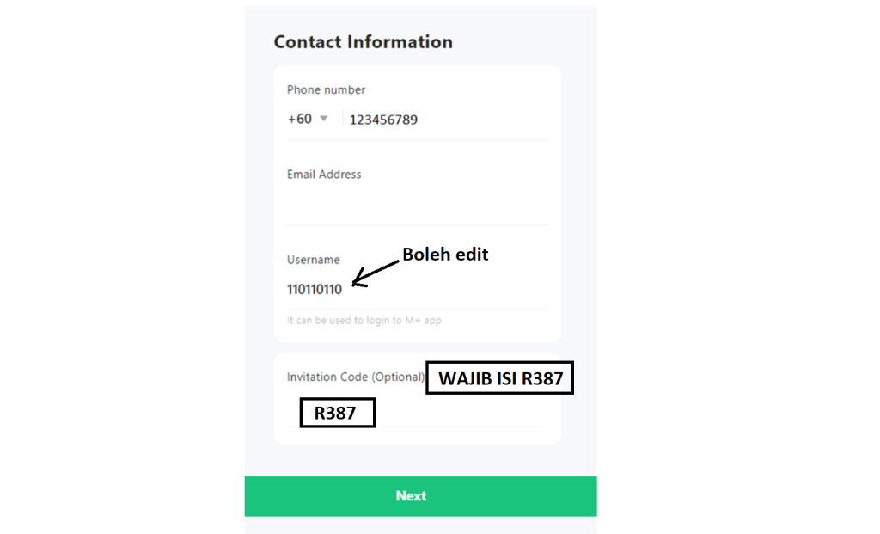The width and height of the screenshot is (880, 534).
Task: Click the Contact Information heading
Action: [x=363, y=41]
